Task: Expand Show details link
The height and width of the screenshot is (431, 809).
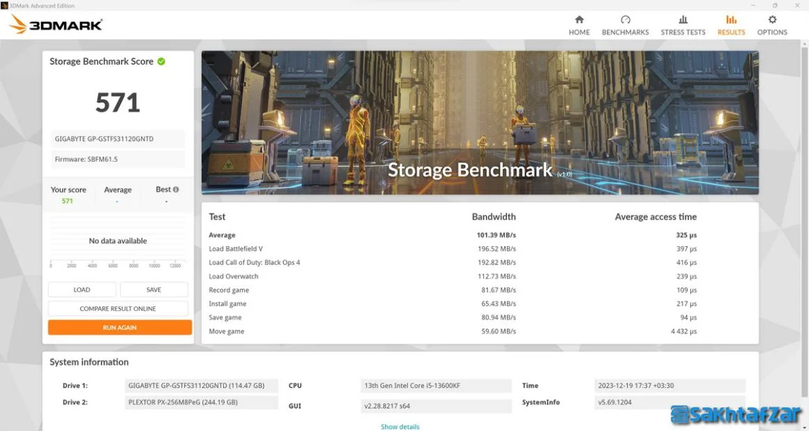Action: pos(400,426)
